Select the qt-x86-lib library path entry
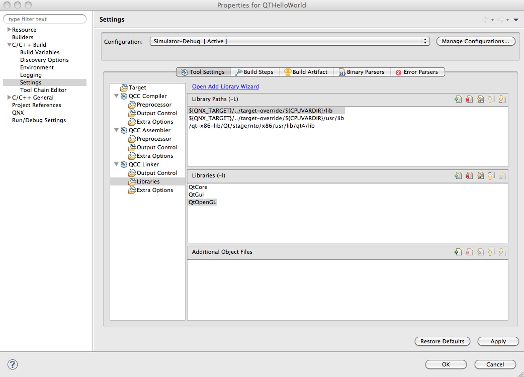The height and width of the screenshot is (377, 524). click(251, 126)
